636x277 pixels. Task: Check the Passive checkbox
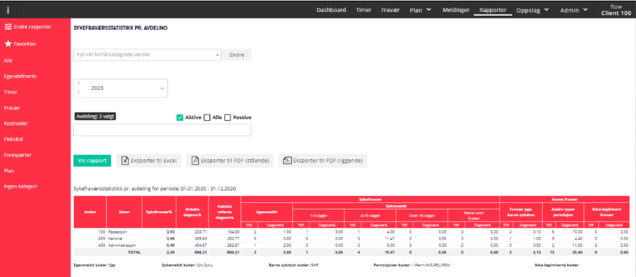click(x=227, y=118)
